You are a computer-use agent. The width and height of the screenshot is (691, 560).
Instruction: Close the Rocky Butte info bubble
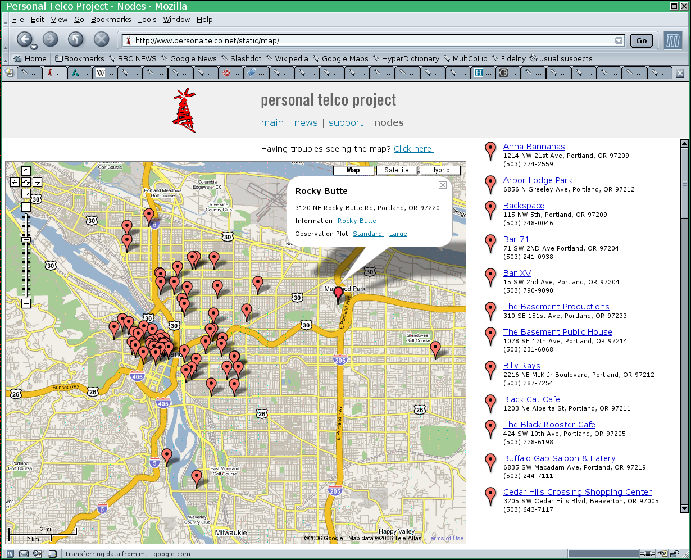443,185
